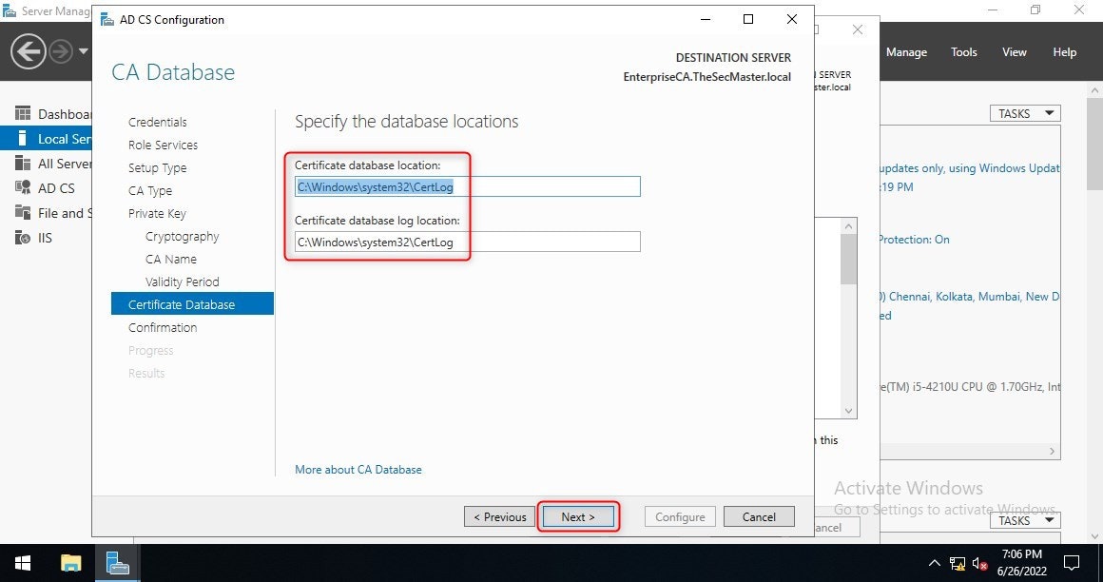Select Dashboard icon in Server Manager sidebar
Image resolution: width=1103 pixels, height=582 pixels.
(23, 113)
